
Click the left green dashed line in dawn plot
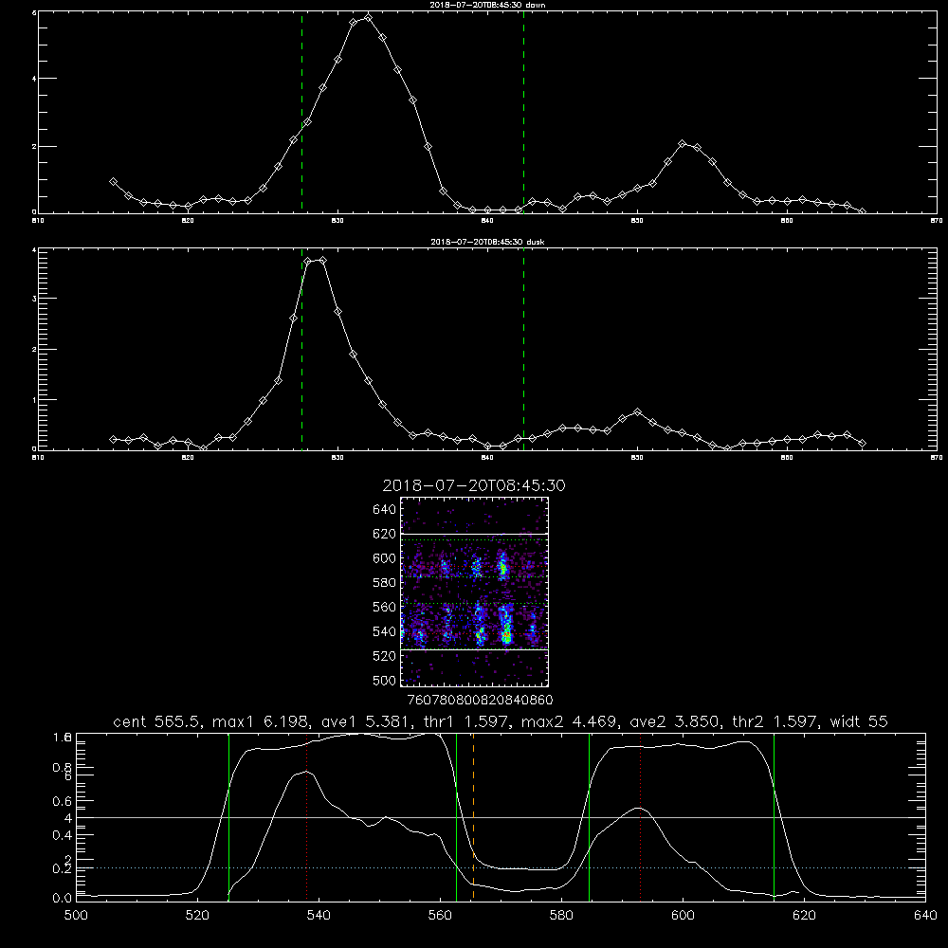[301, 112]
